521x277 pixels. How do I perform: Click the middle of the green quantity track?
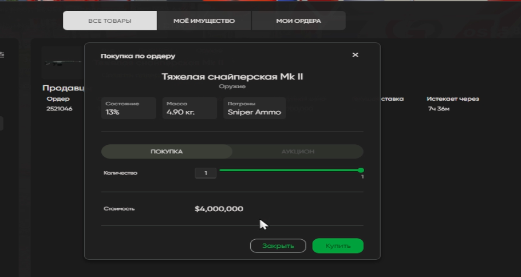pyautogui.click(x=290, y=170)
